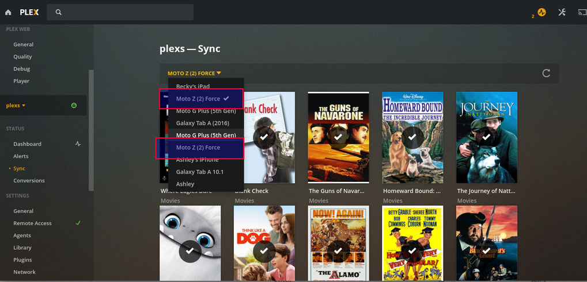Click Movies label under Blank Check
Screen dimensions: 587x282
tap(244, 200)
